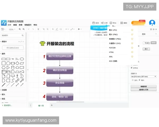
Task: Open the 帮助 menu
Action: point(35,25)
